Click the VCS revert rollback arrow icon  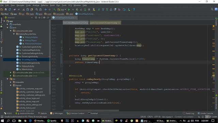[x=119, y=10]
